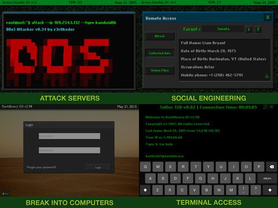Tap the right shift key
The height and width of the screenshot is (208, 278).
270,190
